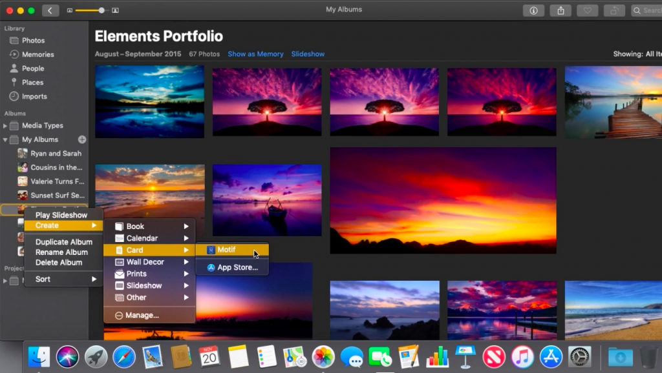Viewport: 662px width, 373px height.
Task: Click the Slideshow link in album header
Action: (x=308, y=54)
